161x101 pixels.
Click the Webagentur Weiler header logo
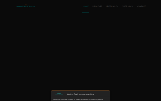point(26,6)
